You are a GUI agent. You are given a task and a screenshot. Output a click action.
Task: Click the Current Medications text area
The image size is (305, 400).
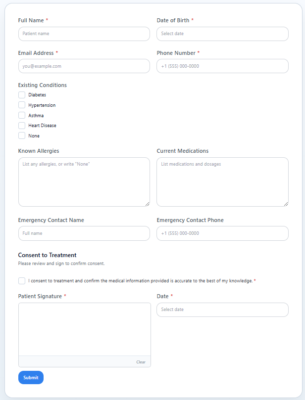tap(222, 182)
